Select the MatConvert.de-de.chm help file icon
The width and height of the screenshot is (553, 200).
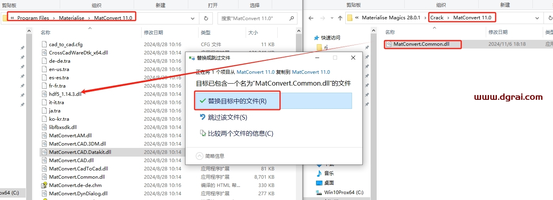(44, 185)
